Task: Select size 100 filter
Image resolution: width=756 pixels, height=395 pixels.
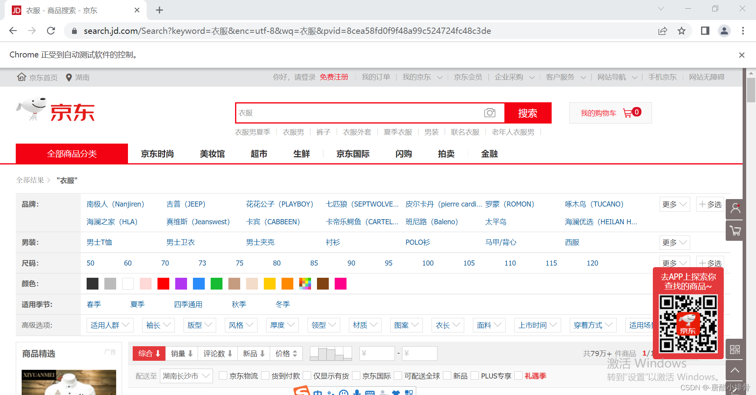Action: (x=428, y=263)
